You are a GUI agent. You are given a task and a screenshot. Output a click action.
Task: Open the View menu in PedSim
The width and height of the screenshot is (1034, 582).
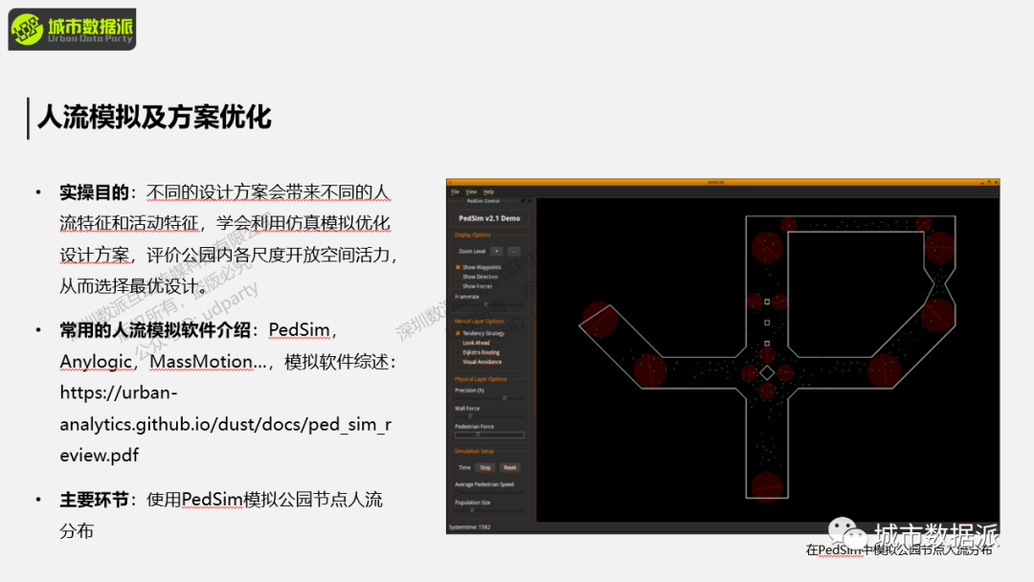471,191
